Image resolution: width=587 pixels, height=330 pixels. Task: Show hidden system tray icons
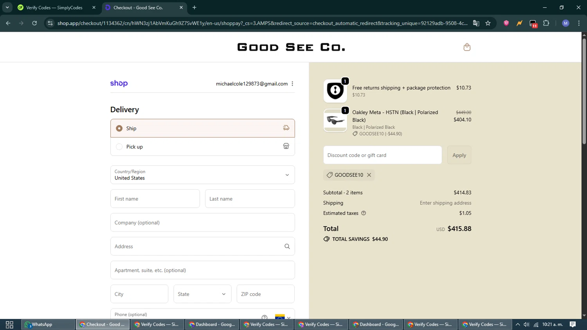518,325
